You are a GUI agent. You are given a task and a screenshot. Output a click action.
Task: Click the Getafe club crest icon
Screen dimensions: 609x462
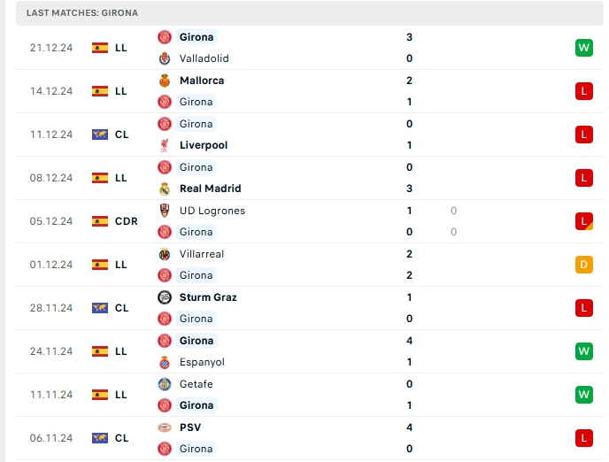[164, 384]
